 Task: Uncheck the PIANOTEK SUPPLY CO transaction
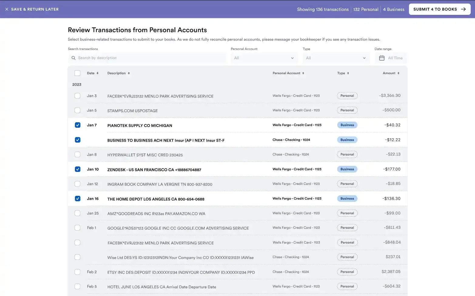point(77,125)
